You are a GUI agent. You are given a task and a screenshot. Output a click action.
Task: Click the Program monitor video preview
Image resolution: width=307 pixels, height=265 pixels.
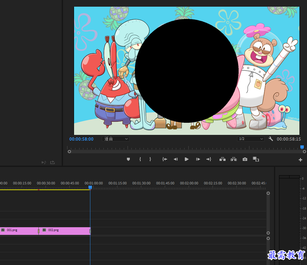point(187,71)
